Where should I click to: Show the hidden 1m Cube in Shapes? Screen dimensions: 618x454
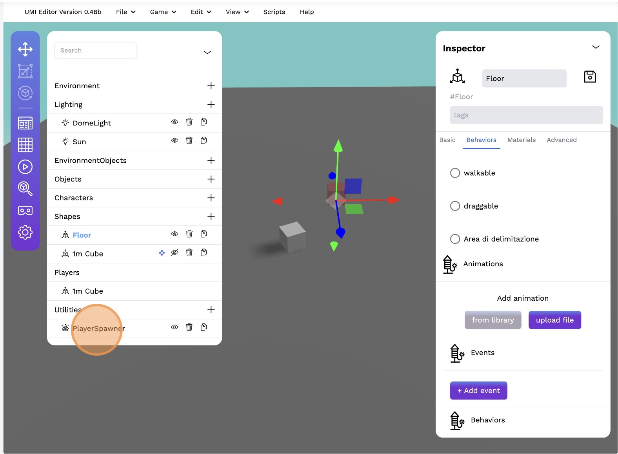pos(174,252)
